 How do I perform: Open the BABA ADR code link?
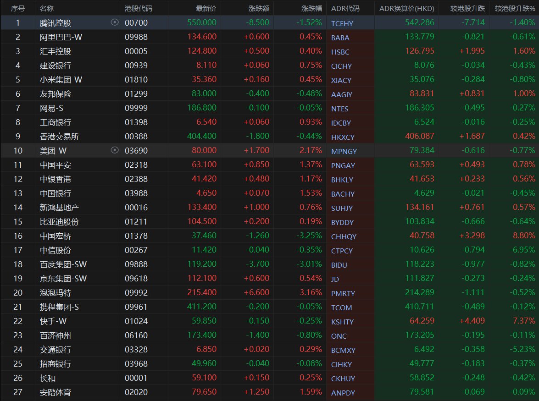(x=340, y=38)
